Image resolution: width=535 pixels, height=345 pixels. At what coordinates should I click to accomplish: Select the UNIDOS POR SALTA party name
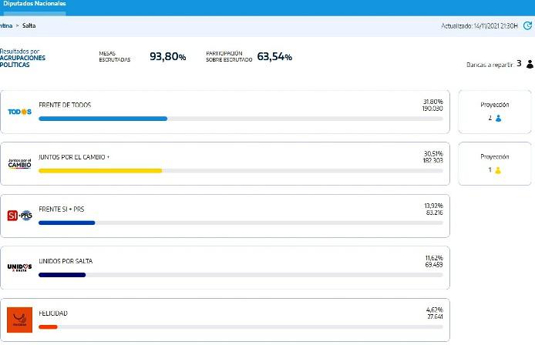(x=66, y=261)
